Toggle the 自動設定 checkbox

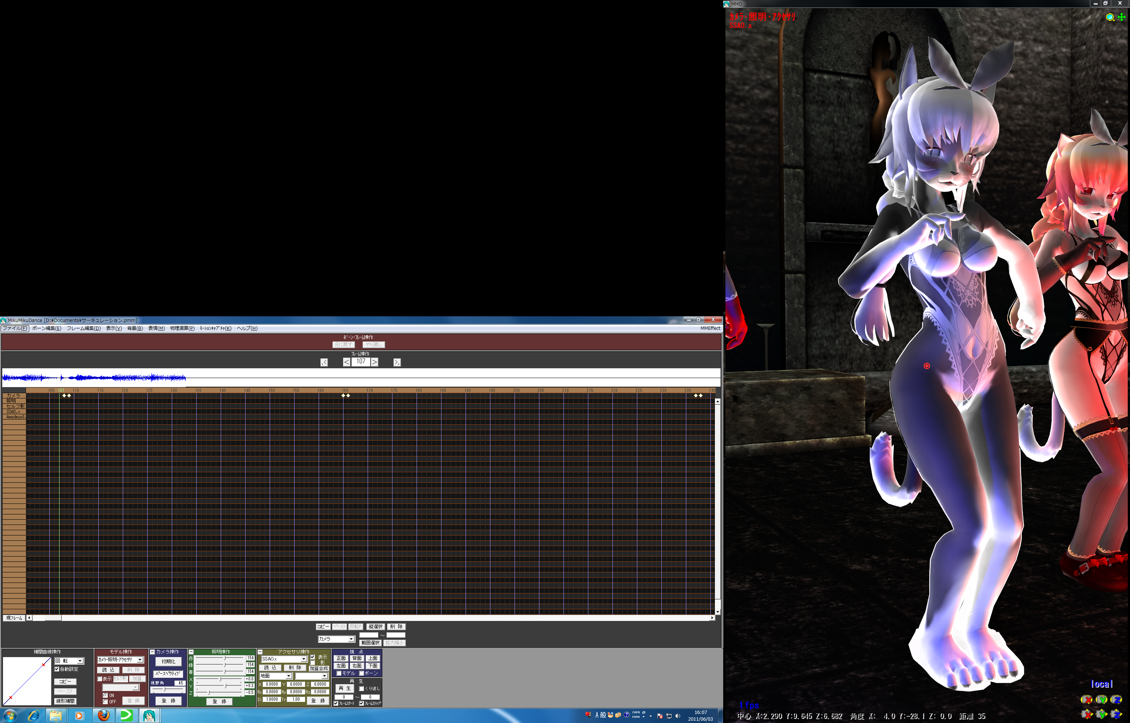57,669
